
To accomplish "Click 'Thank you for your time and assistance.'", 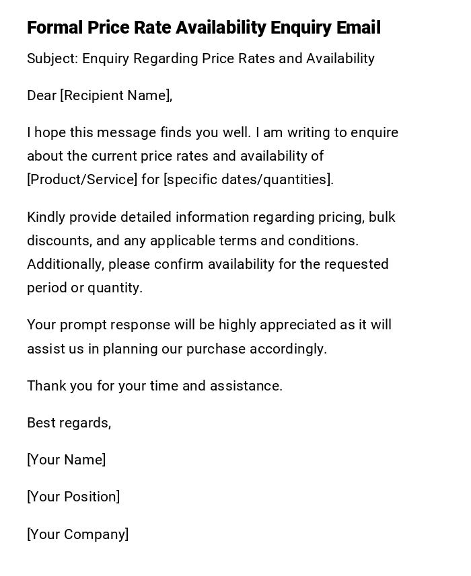I will 155,386.
